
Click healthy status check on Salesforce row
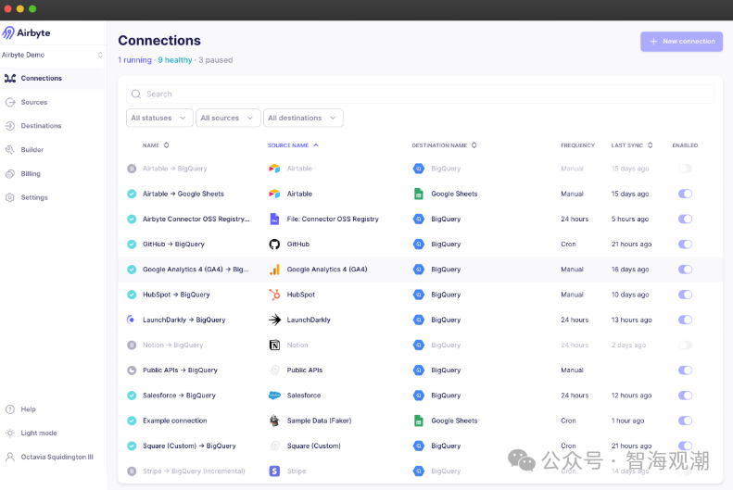(x=132, y=396)
